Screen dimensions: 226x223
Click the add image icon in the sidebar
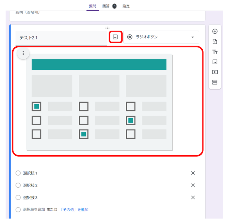[215, 62]
